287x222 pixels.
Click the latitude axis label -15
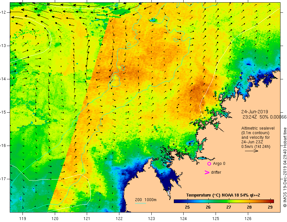(x=3, y=112)
